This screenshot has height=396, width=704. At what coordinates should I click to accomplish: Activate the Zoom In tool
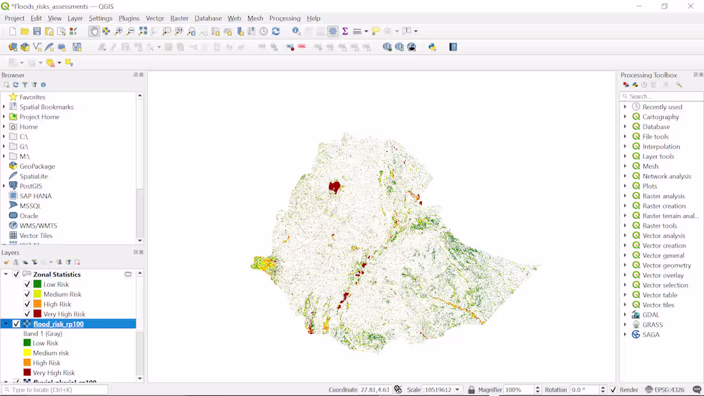(119, 30)
